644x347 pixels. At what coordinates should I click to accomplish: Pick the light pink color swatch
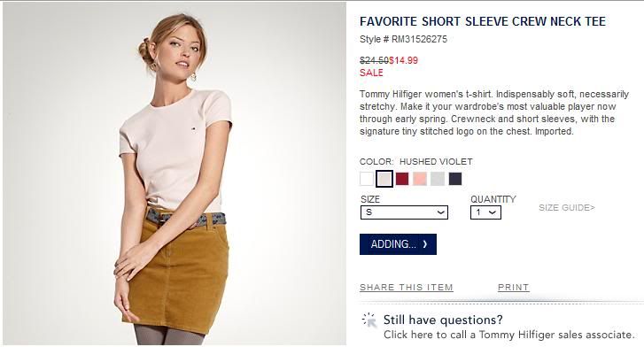420,179
